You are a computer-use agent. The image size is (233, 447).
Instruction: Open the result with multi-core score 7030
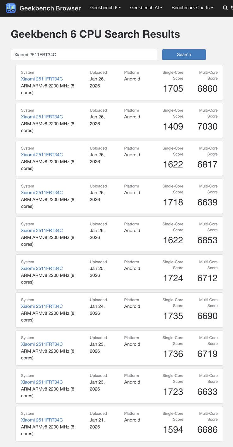point(42,117)
